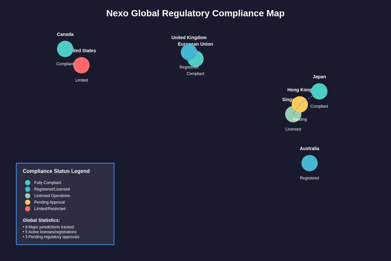
Task: Click the Hong Kong country label
Action: (300, 90)
